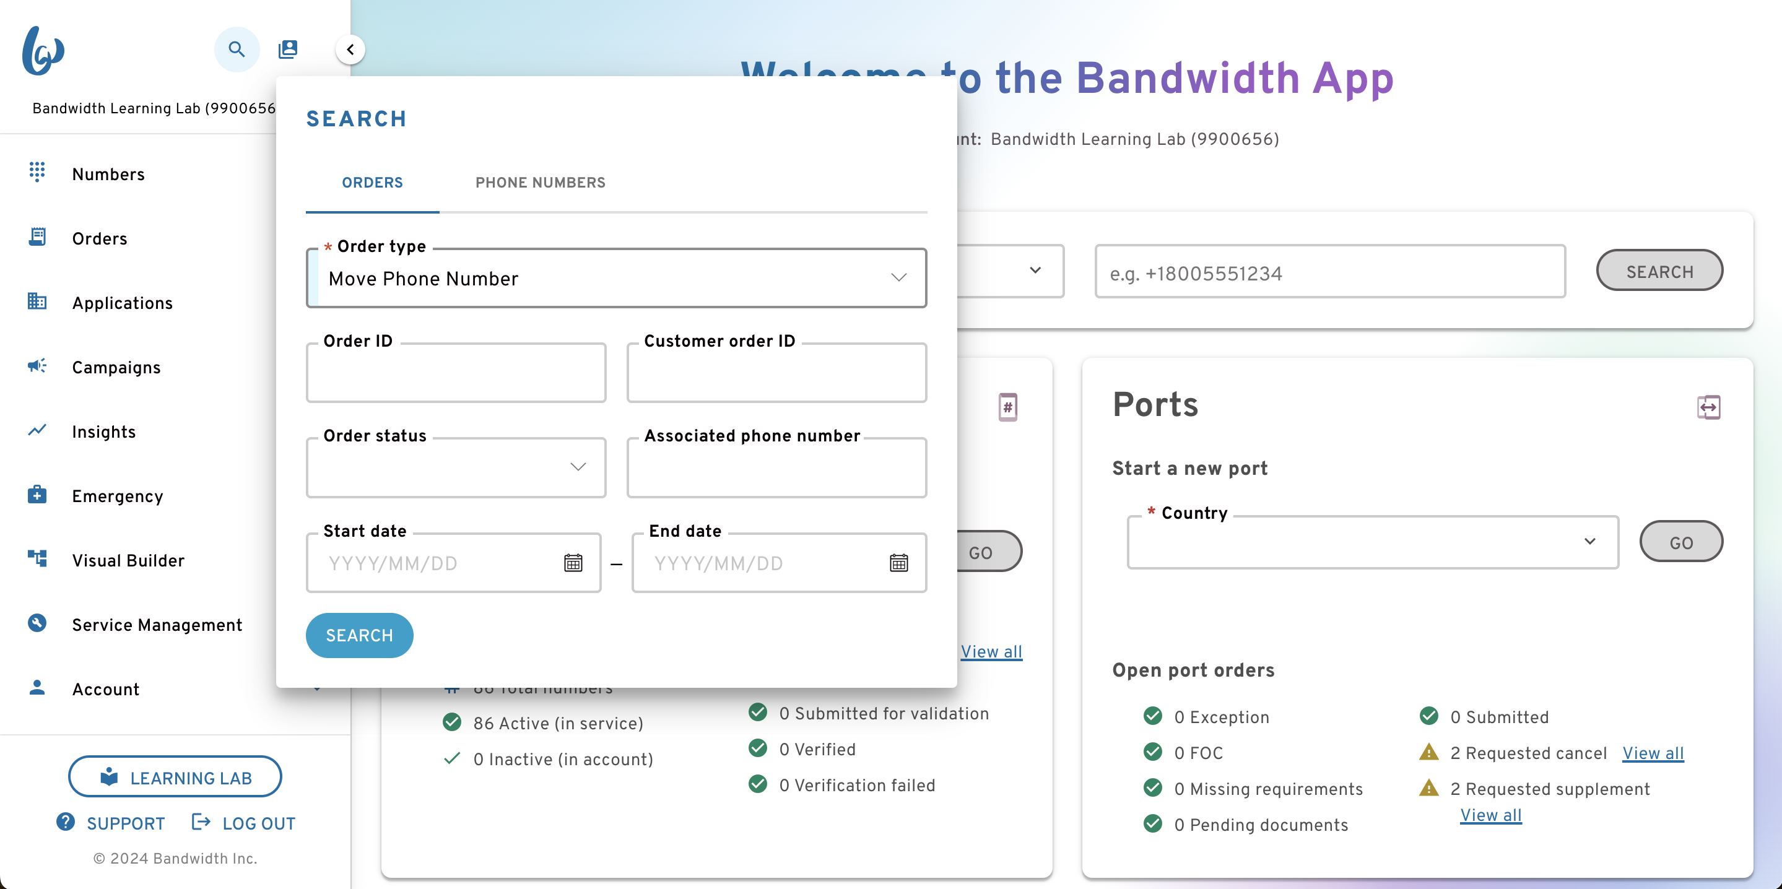Click the Support question mark icon
This screenshot has width=1782, height=889.
click(x=66, y=822)
